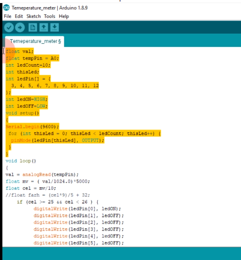Click the 'if (cel >= 25 && cel < 26)' line

(x=58, y=202)
